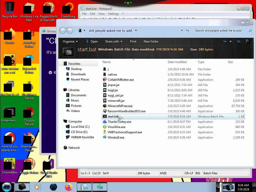Open the ChomikBox desktop icon
This screenshot has width=256, height=192.
tap(9, 166)
